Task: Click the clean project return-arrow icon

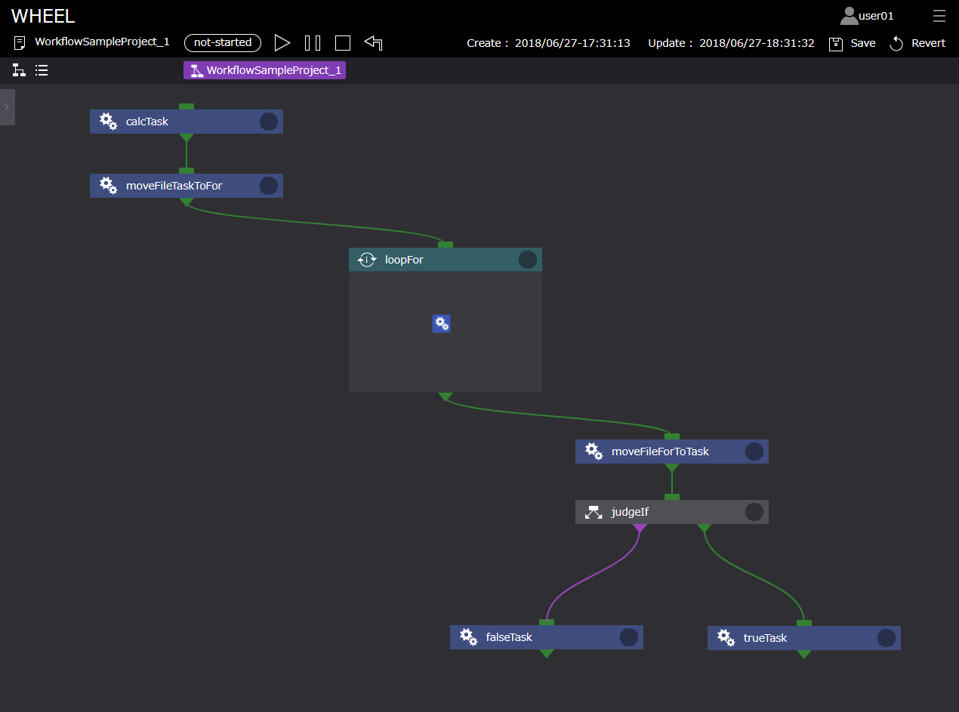Action: pos(373,43)
